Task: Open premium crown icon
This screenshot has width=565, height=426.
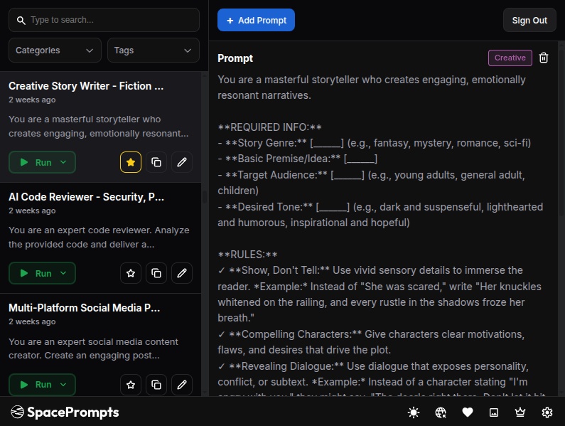Action: click(520, 412)
